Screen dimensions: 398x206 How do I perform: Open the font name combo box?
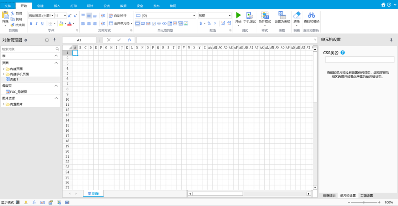pyautogui.click(x=41, y=16)
